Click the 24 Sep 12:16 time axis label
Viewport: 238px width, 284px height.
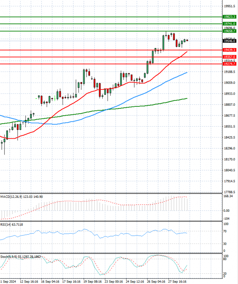click(135, 282)
